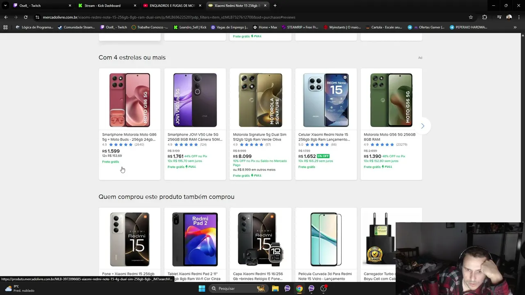Open Tablet Xiaomi Redmi Pad 2 title link
The image size is (525, 295).
[x=194, y=276]
